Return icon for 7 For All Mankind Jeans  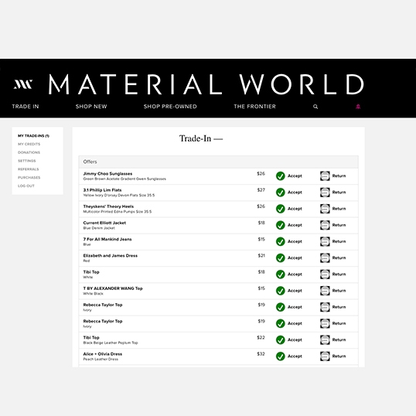click(325, 241)
